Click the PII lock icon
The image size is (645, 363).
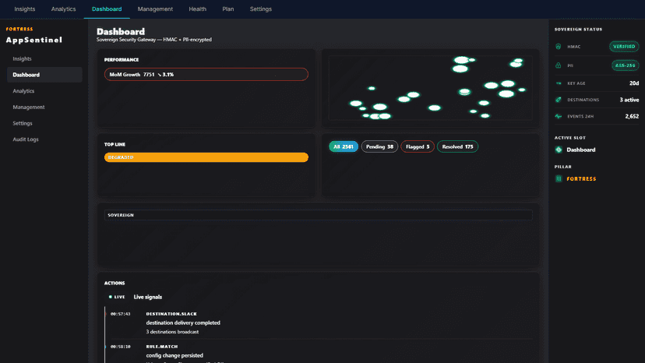pos(559,65)
